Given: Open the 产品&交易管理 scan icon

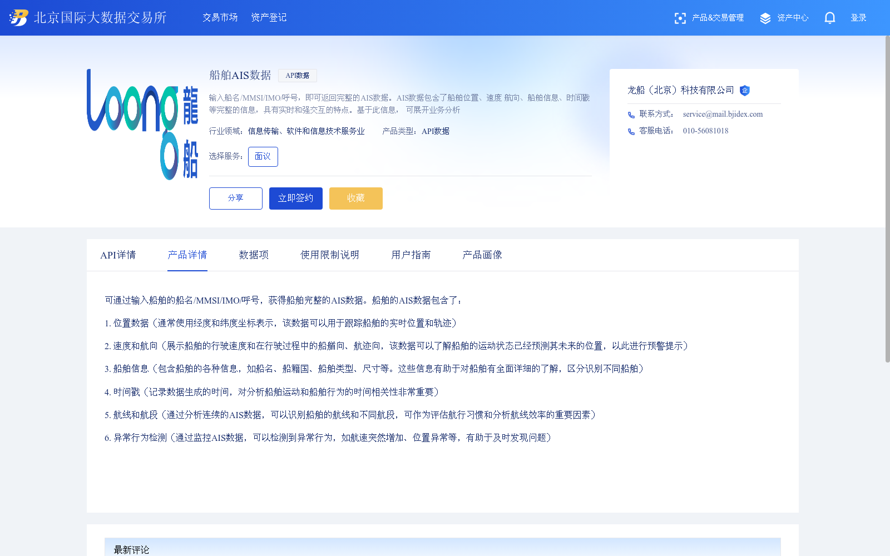Looking at the screenshot, I should [x=680, y=18].
